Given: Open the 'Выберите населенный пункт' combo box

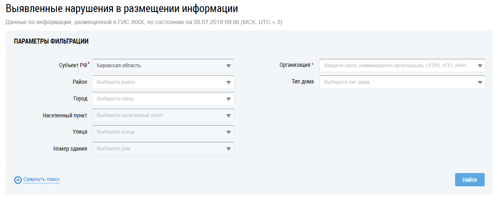Looking at the screenshot, I should (158, 115).
